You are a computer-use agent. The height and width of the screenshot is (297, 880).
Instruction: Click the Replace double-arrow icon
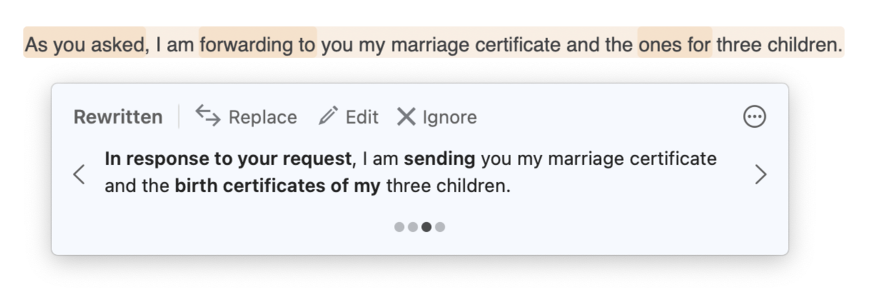[x=208, y=116]
